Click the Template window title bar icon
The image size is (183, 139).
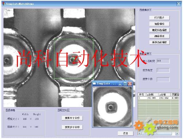point(94,83)
